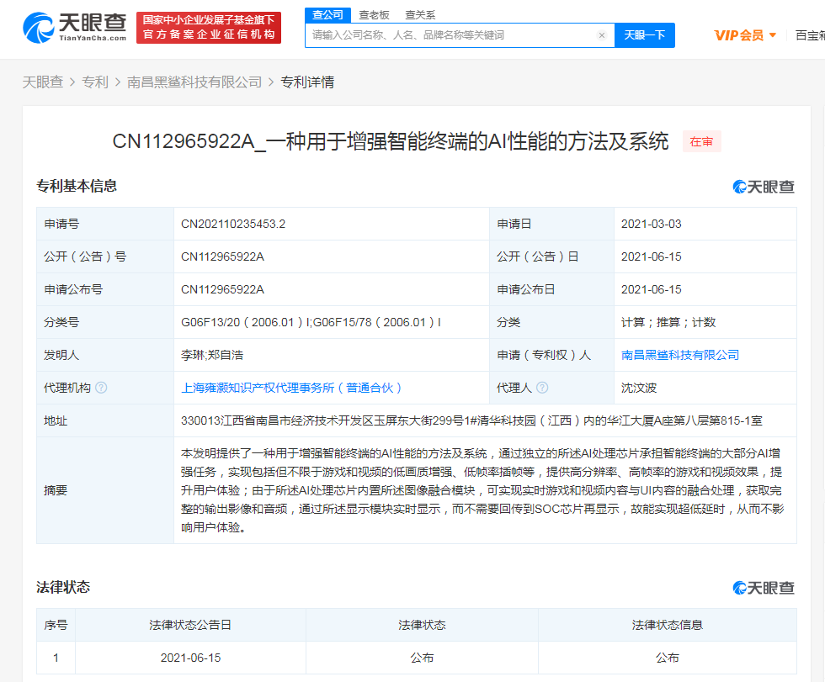Click the 地址 row label
This screenshot has height=682, width=825.
(56, 420)
